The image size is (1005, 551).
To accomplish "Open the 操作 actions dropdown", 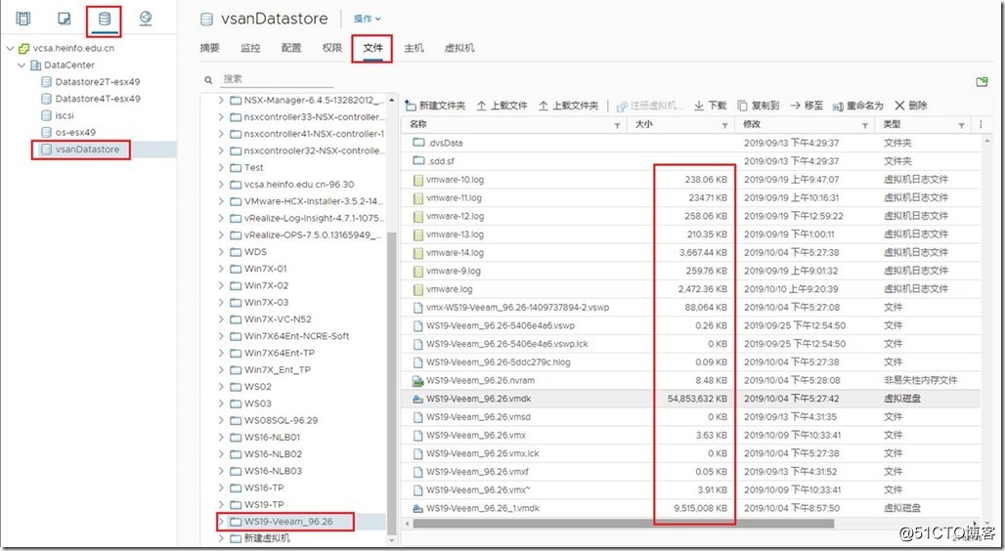I will (x=368, y=19).
